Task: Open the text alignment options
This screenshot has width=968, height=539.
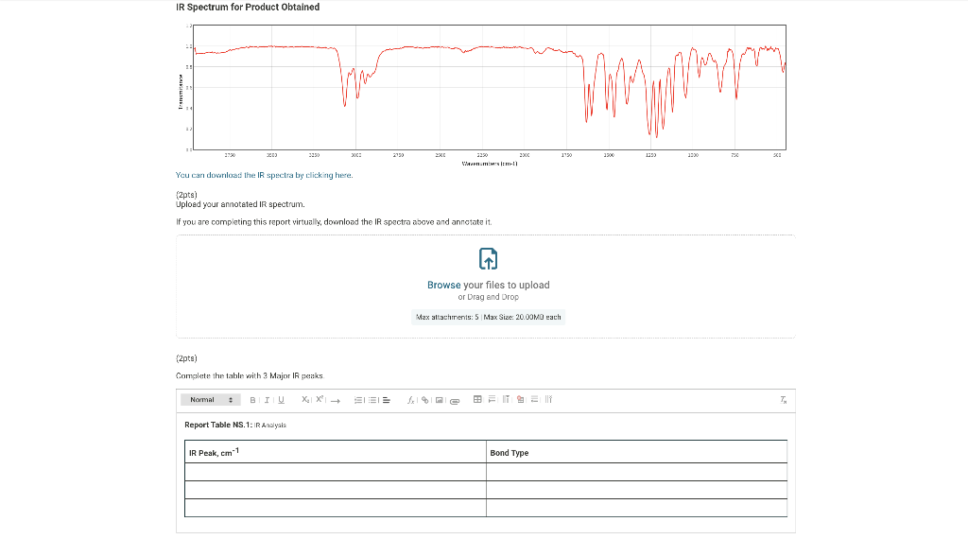Action: pyautogui.click(x=387, y=400)
